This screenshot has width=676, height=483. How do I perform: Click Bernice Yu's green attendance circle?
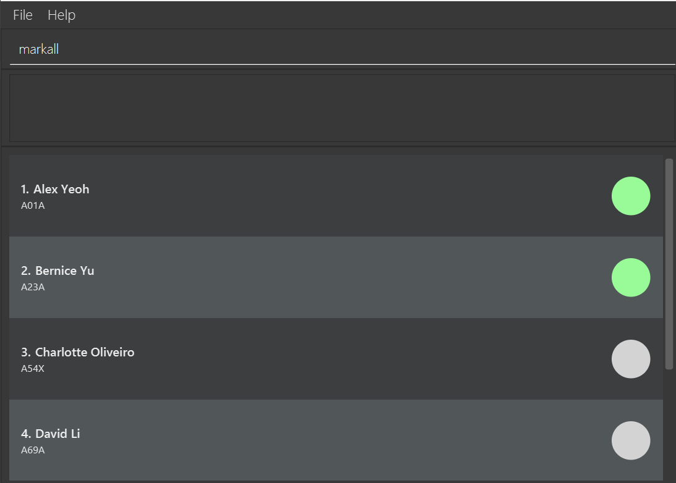(631, 277)
